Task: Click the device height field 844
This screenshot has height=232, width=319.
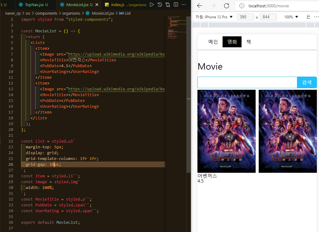Action: pos(268,17)
